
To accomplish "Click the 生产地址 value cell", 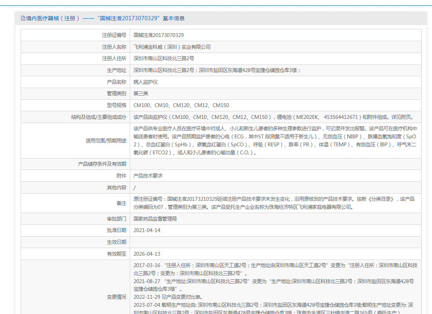I will click(x=217, y=70).
